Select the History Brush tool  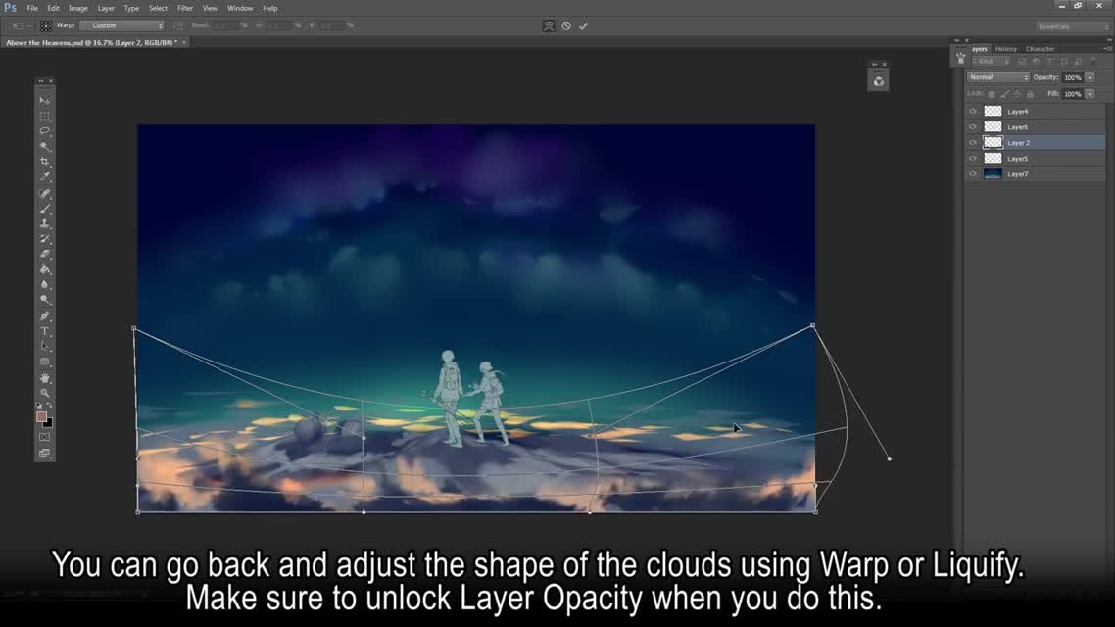click(x=45, y=239)
